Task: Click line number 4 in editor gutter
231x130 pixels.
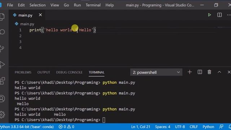Action: pos(20,48)
